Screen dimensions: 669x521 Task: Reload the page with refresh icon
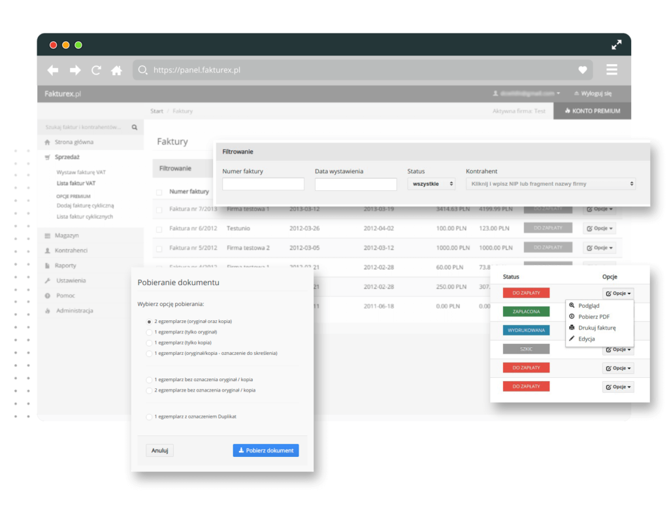[96, 70]
